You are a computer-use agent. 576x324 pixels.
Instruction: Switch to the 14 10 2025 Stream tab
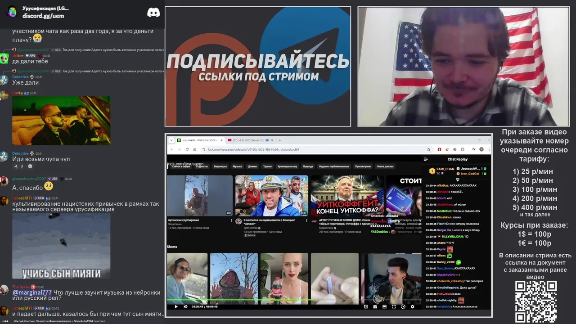(250, 140)
